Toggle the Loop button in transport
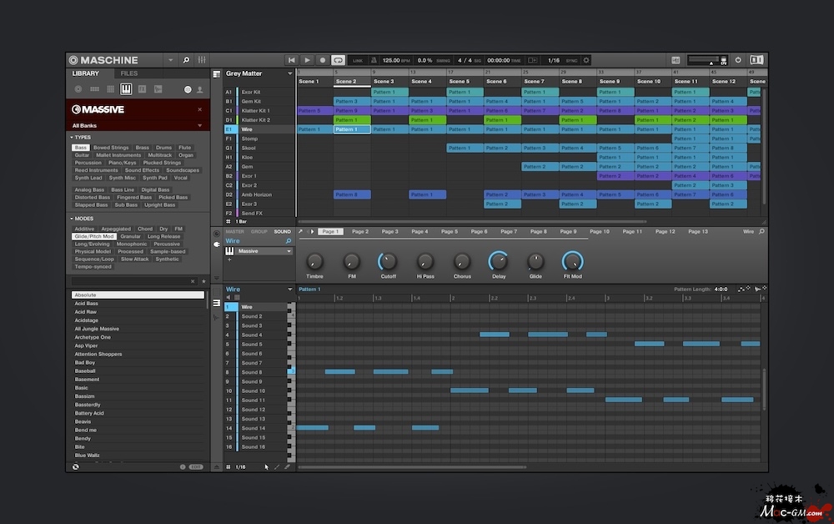Viewport: 834px width, 524px height. click(338, 60)
